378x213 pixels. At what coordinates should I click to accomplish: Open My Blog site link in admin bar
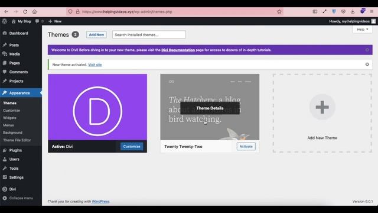pyautogui.click(x=21, y=21)
